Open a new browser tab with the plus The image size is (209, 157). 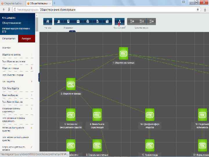(x=54, y=3)
